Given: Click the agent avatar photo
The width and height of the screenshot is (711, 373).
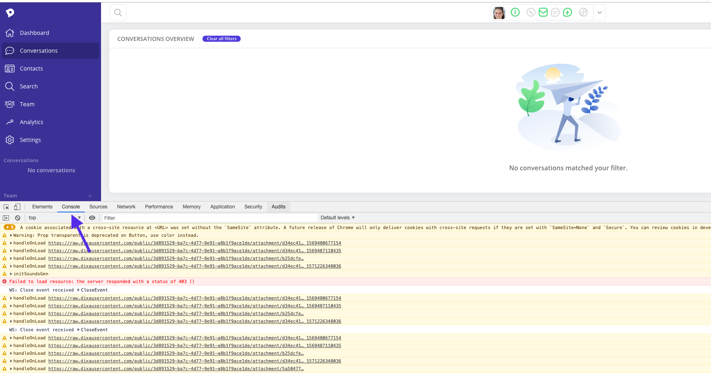Looking at the screenshot, I should click(499, 13).
